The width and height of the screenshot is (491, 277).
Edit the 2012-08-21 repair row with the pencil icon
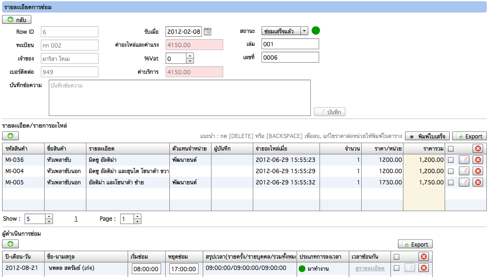(x=410, y=268)
